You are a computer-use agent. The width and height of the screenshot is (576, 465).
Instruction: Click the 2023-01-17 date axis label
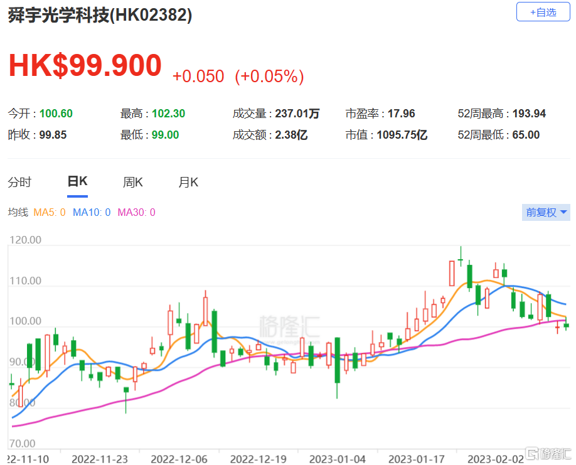click(x=417, y=459)
